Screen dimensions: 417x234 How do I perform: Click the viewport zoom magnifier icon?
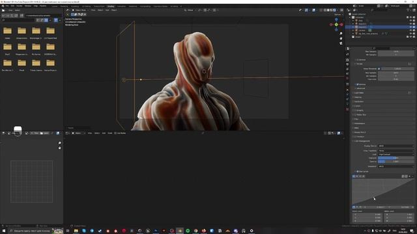point(341,34)
